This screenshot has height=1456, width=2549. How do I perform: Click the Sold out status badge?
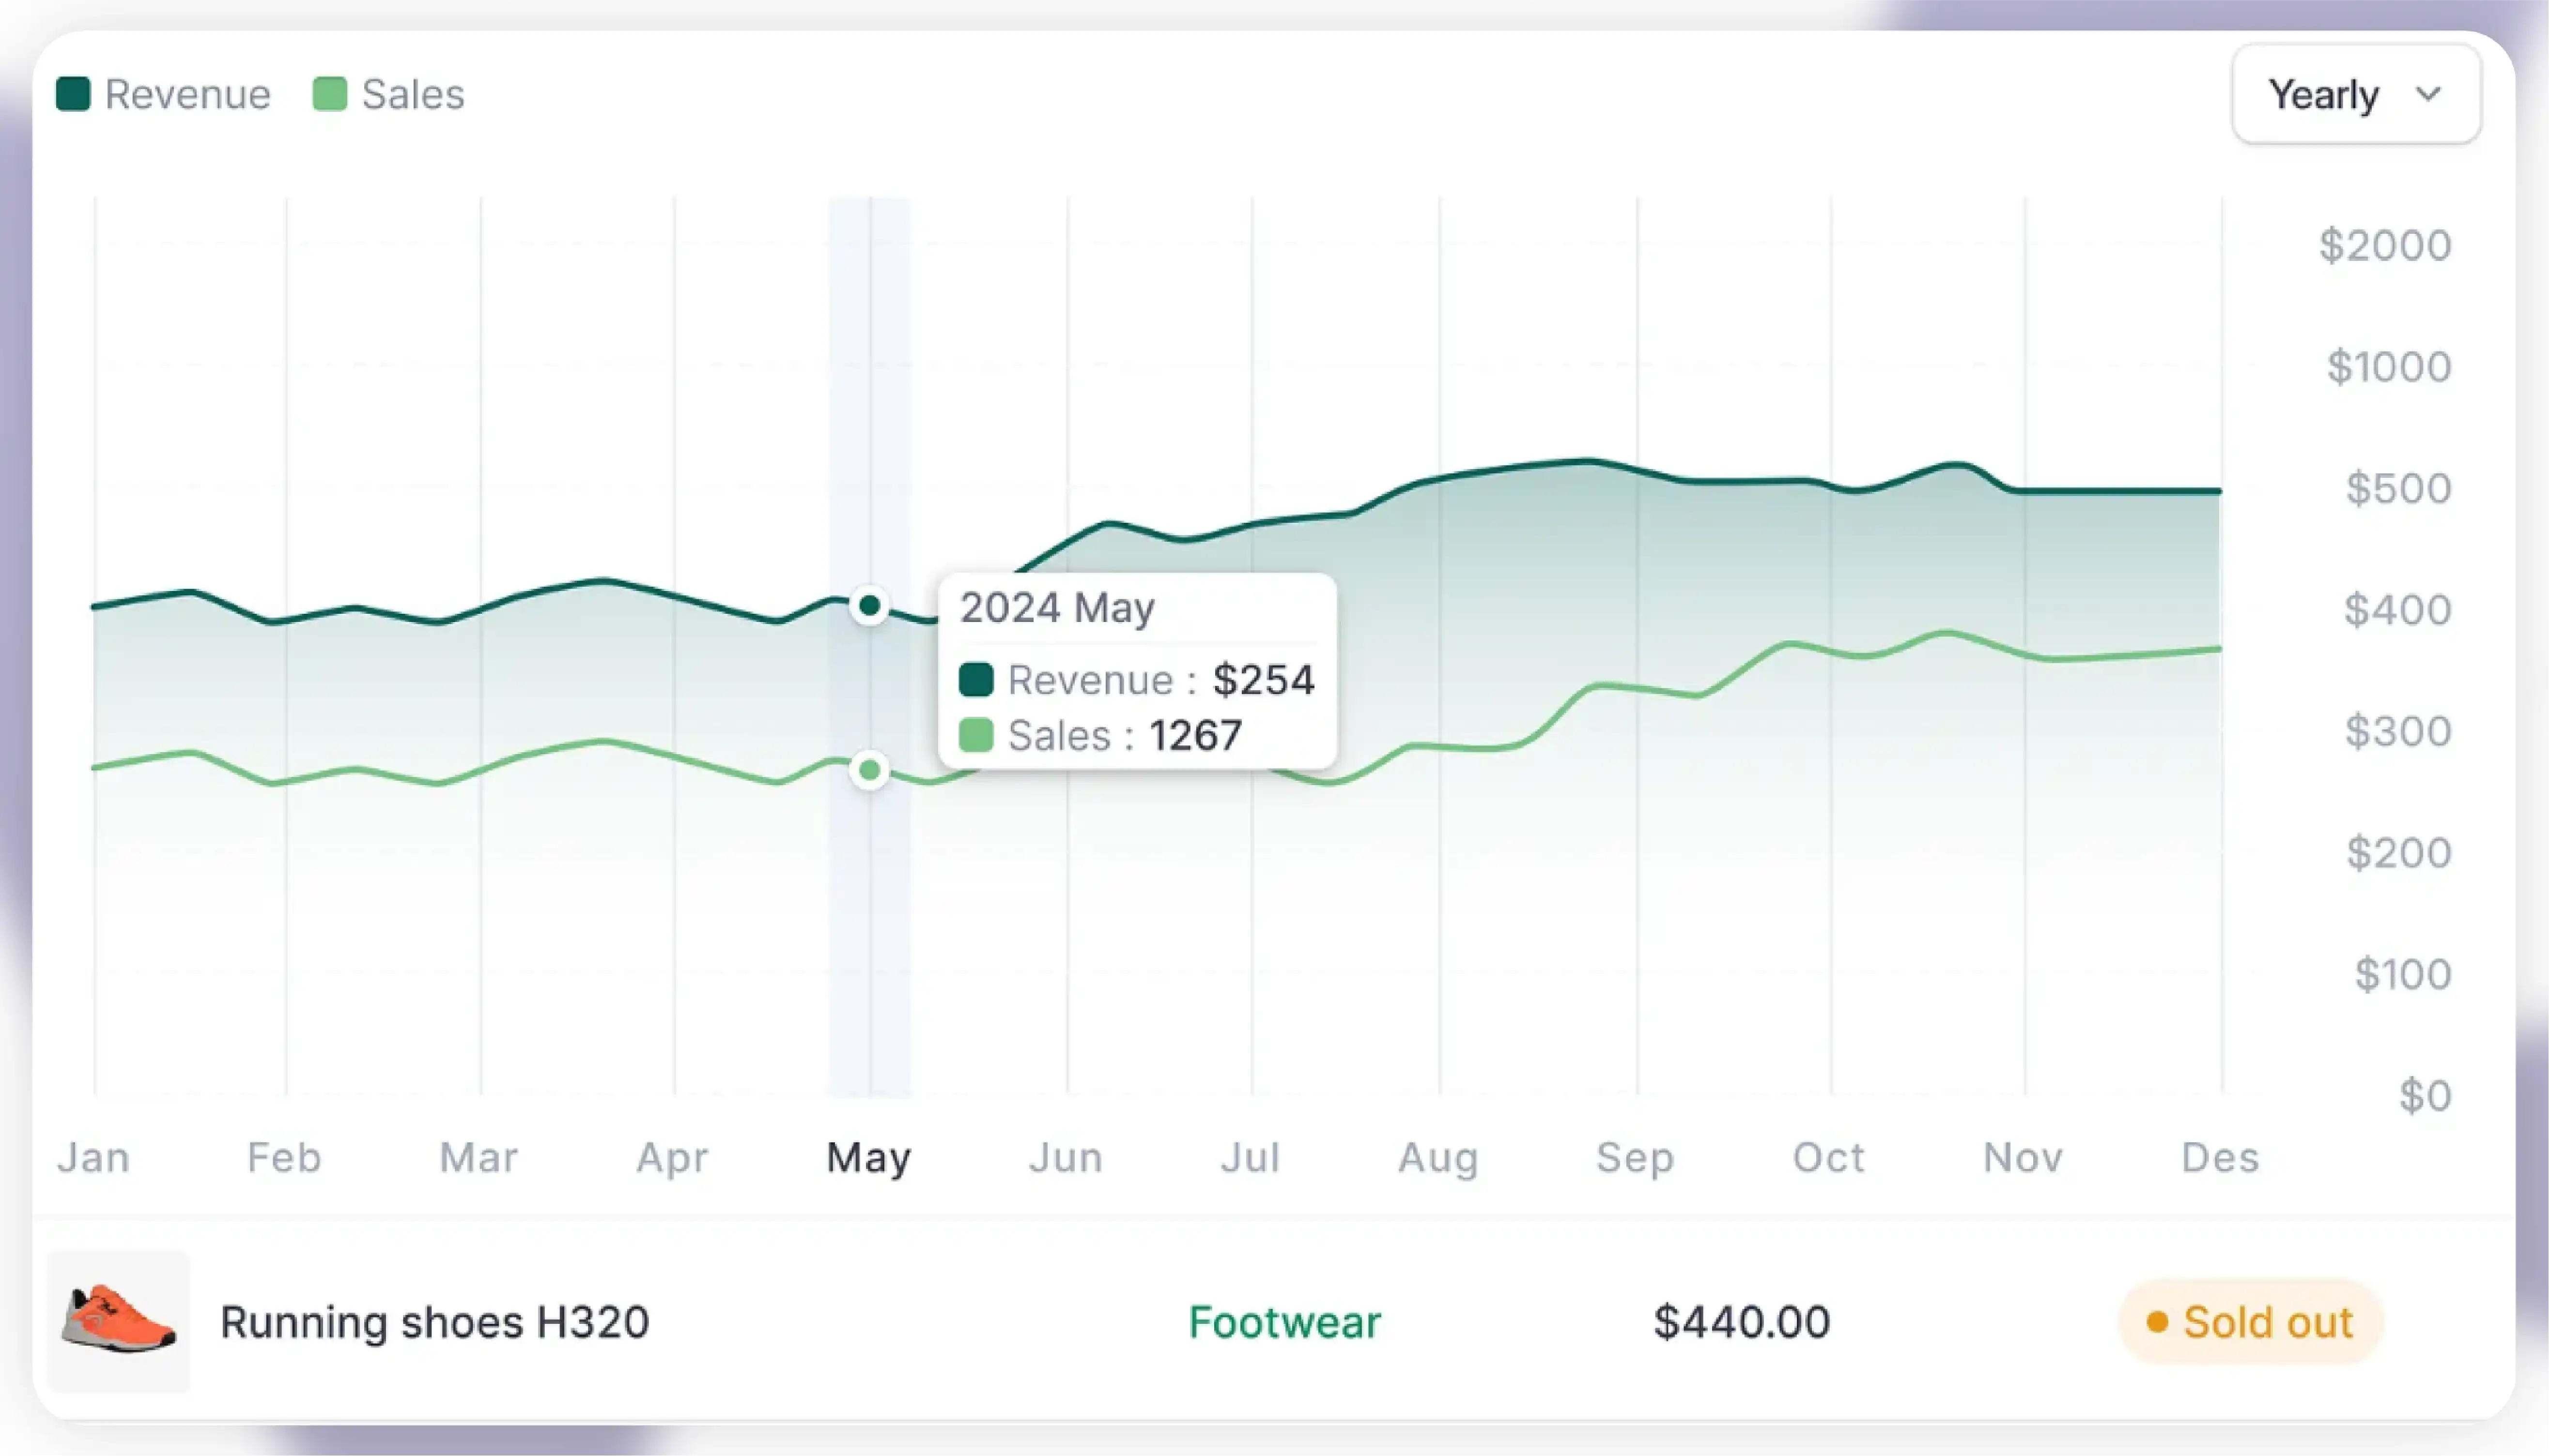[x=2251, y=1322]
